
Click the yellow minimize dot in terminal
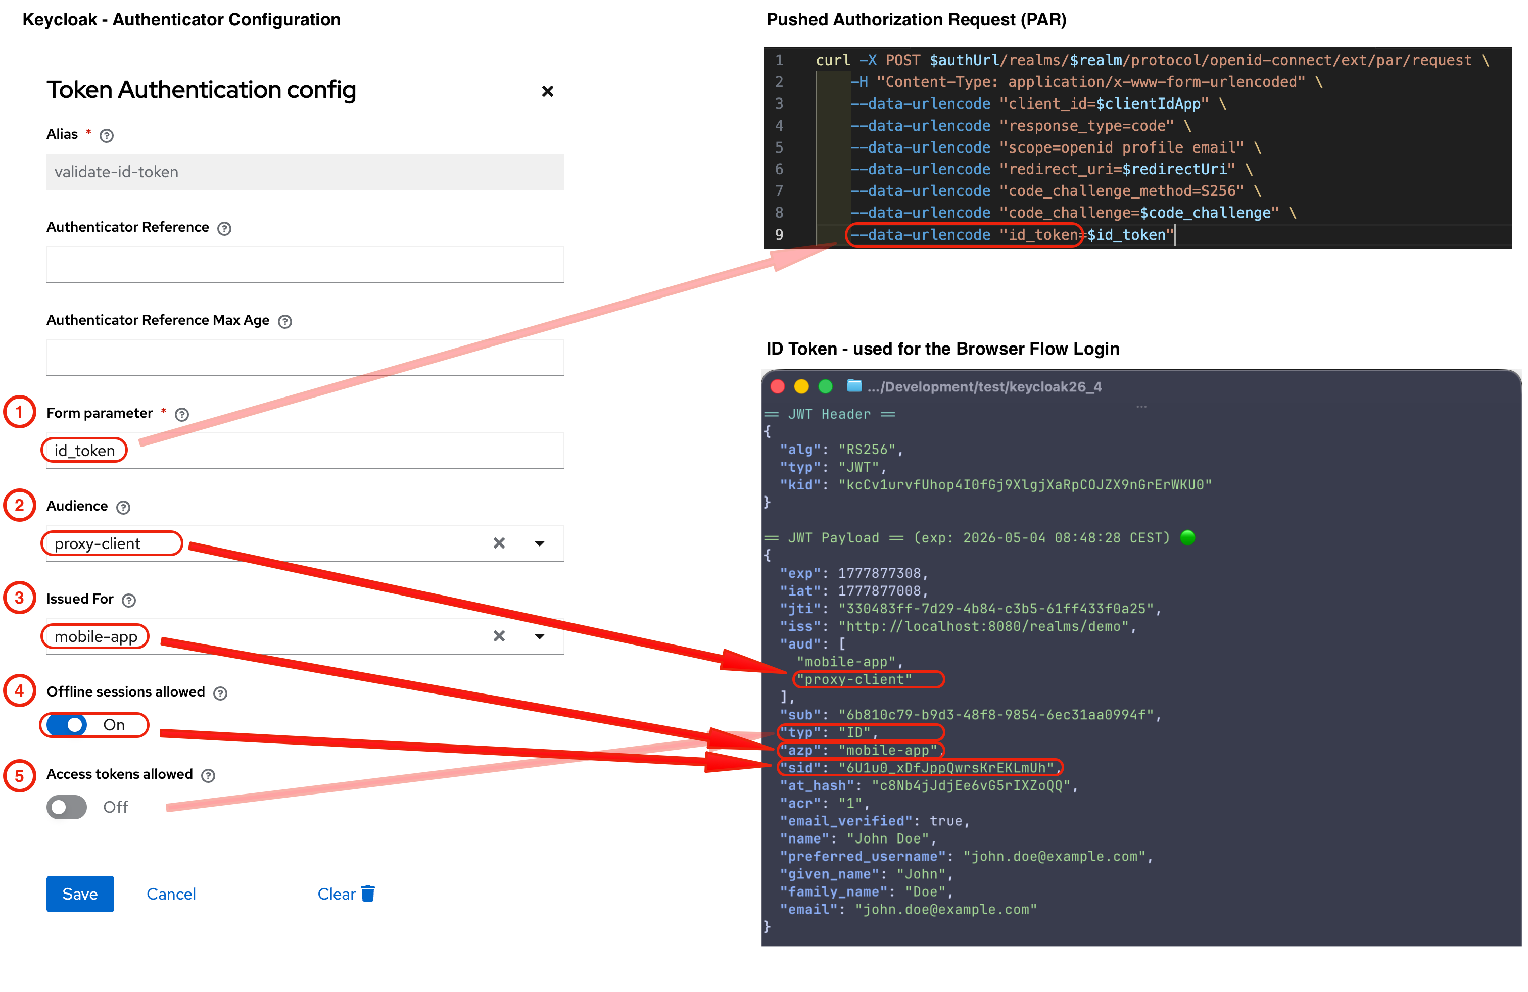coord(801,386)
